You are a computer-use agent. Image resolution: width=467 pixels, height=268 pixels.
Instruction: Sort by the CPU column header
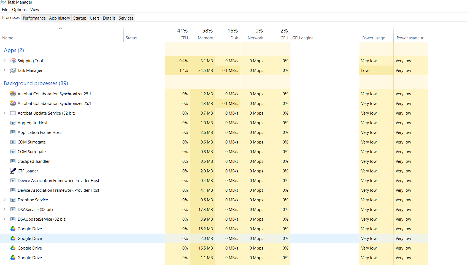pyautogui.click(x=177, y=34)
